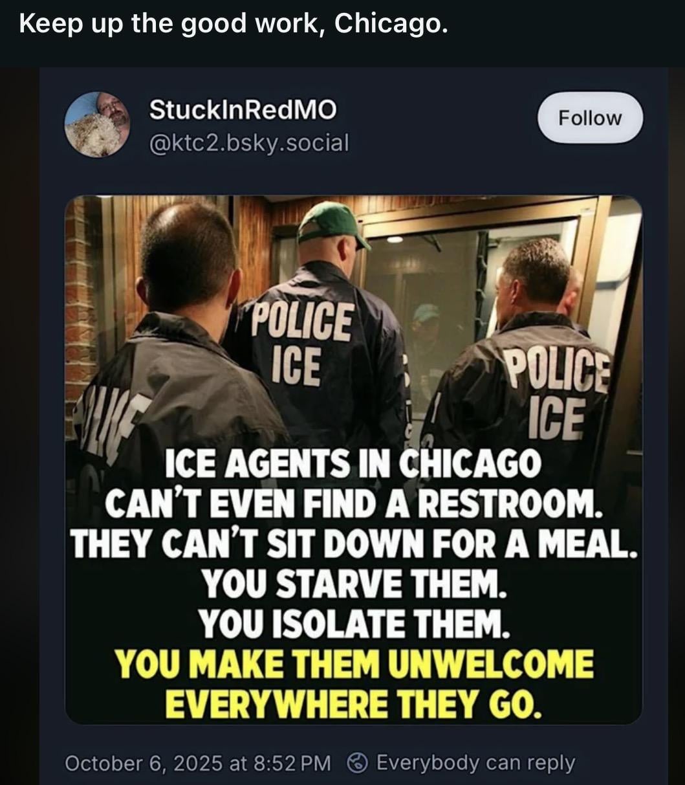Open the October 6, 2025 timestamp

(x=198, y=763)
